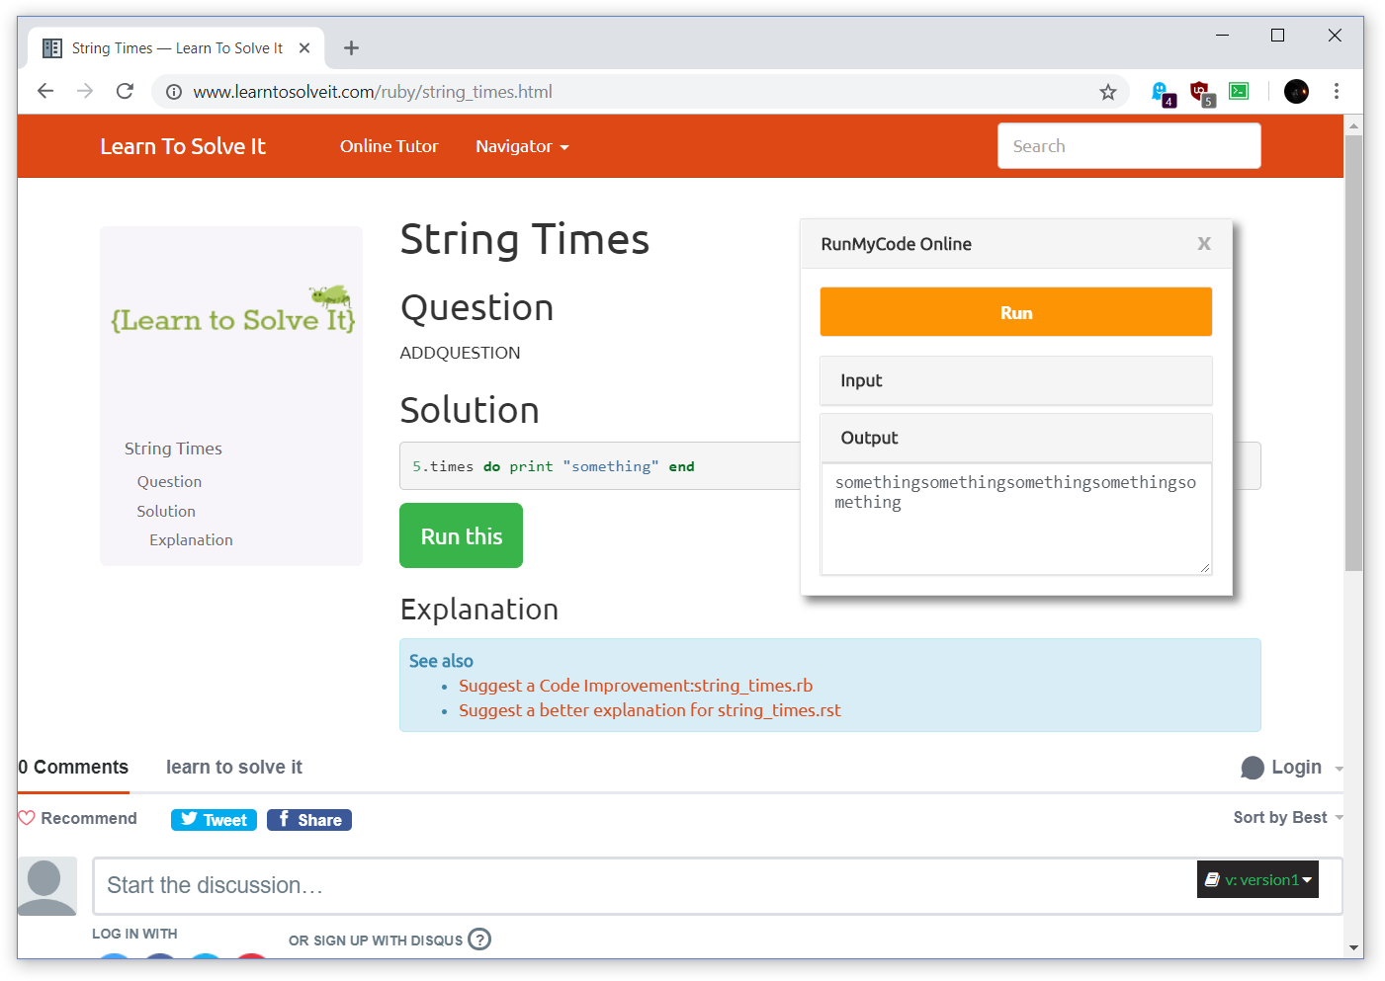The width and height of the screenshot is (1385, 981).
Task: Open Suggest a better explanation link
Action: tap(649, 710)
